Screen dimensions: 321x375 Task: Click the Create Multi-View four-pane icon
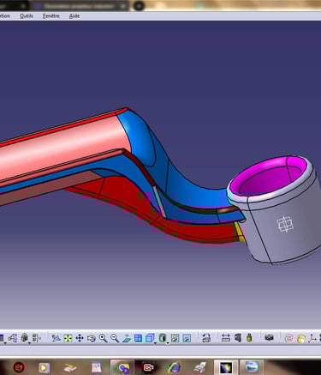click(138, 338)
